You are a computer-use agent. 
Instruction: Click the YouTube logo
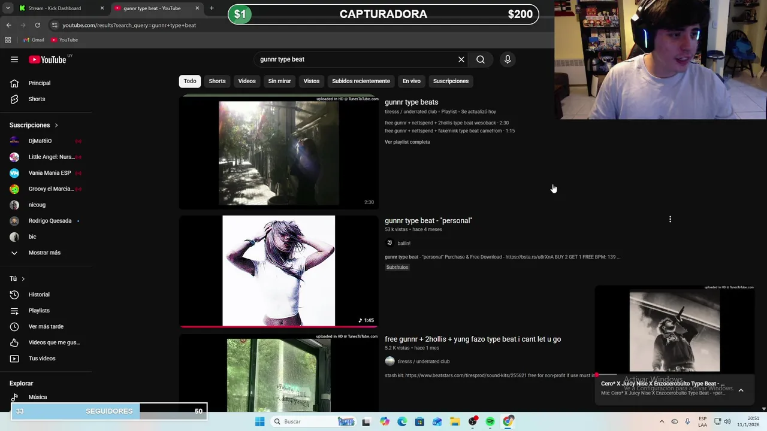(47, 59)
